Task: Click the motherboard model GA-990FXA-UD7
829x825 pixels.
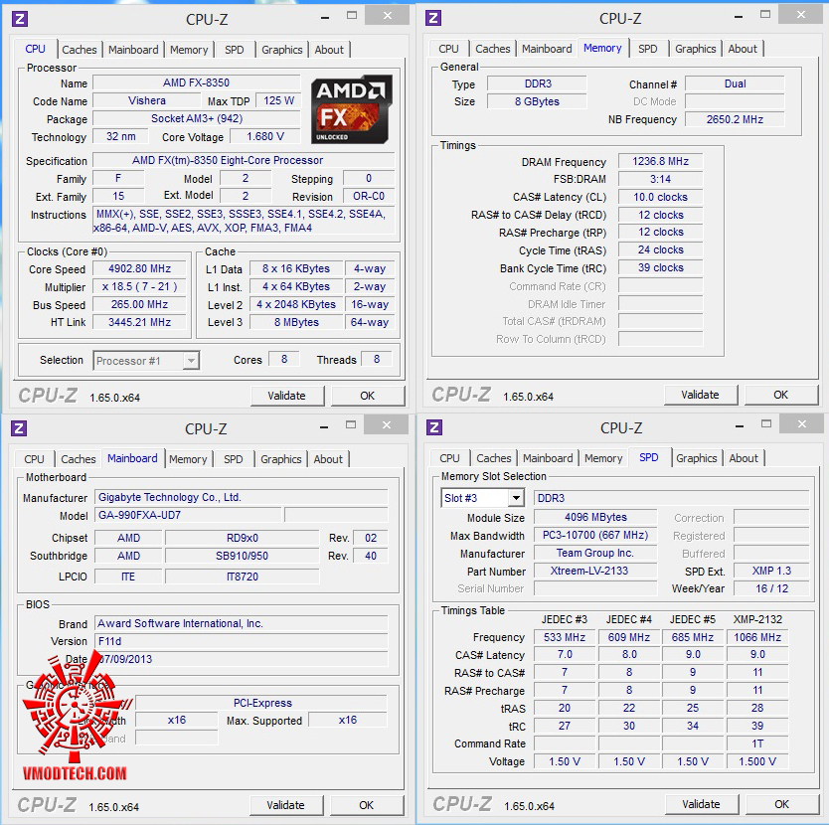Action: tap(188, 515)
